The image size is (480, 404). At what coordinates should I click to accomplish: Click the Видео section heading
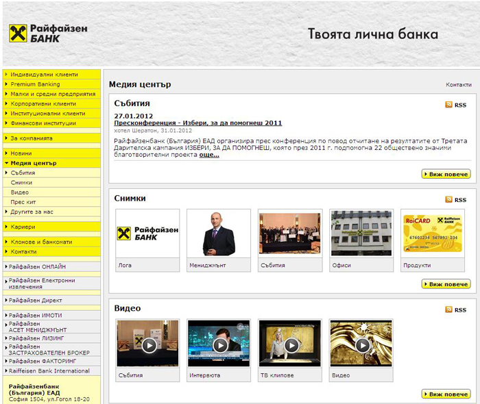coord(128,308)
